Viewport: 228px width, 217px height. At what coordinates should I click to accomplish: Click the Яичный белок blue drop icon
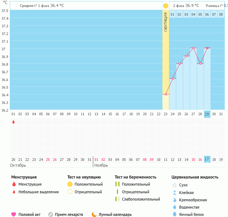click(x=174, y=214)
